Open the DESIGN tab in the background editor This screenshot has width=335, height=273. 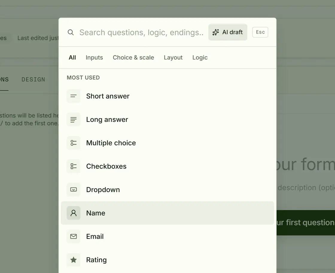[33, 80]
